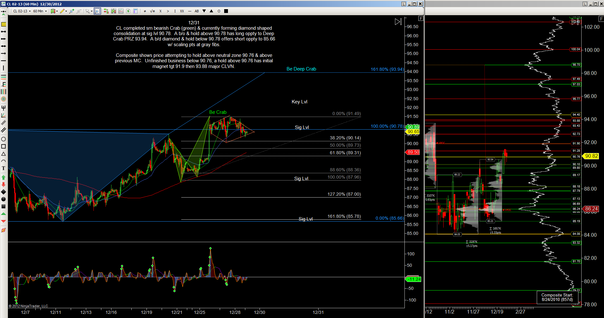Screen dimensions: 604x318
Task: Click the skip-to-latest bar arrow button
Action: (398, 22)
